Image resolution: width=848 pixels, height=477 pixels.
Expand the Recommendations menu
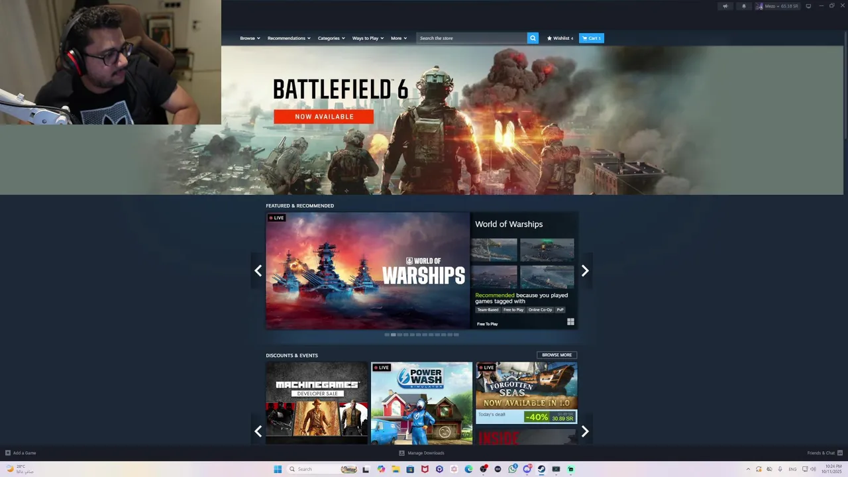tap(289, 38)
